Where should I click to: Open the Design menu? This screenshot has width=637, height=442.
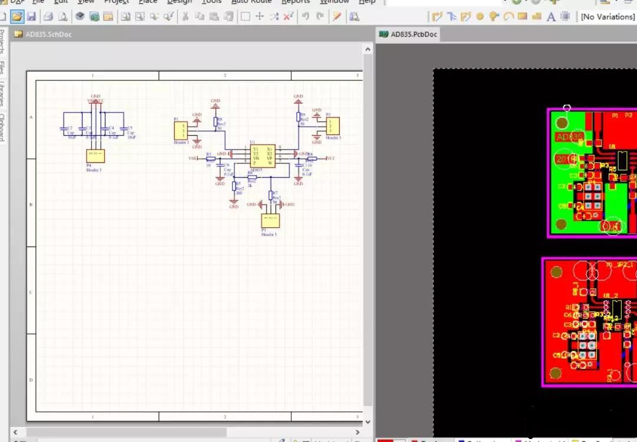tap(179, 2)
